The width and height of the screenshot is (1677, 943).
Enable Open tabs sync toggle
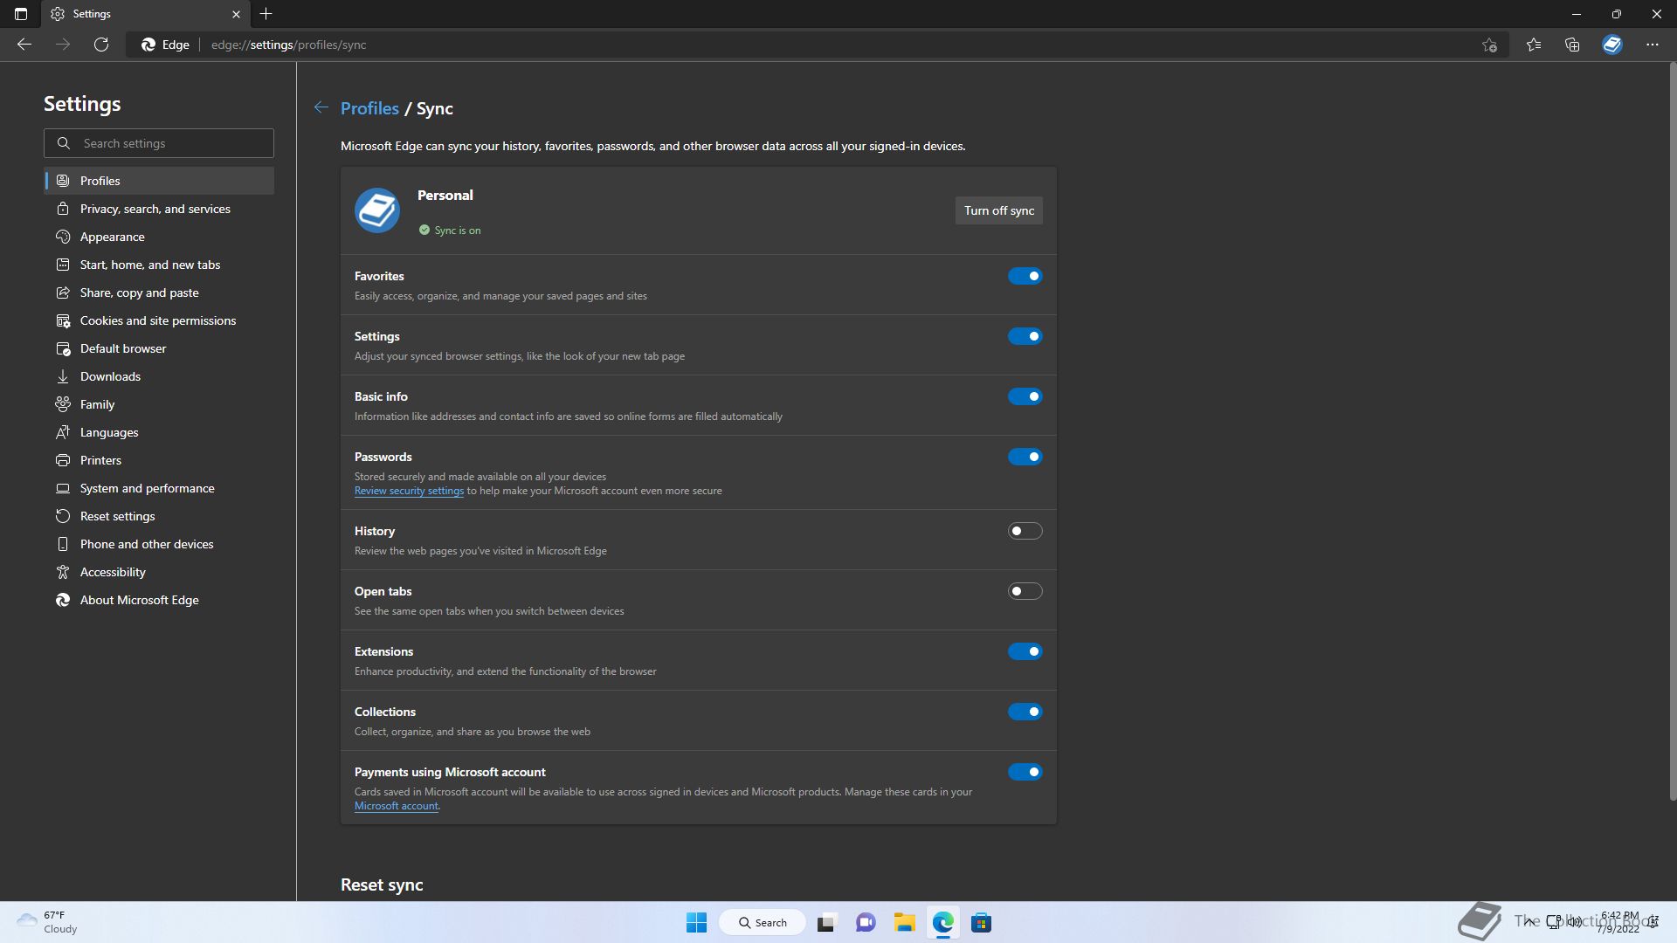(x=1025, y=591)
